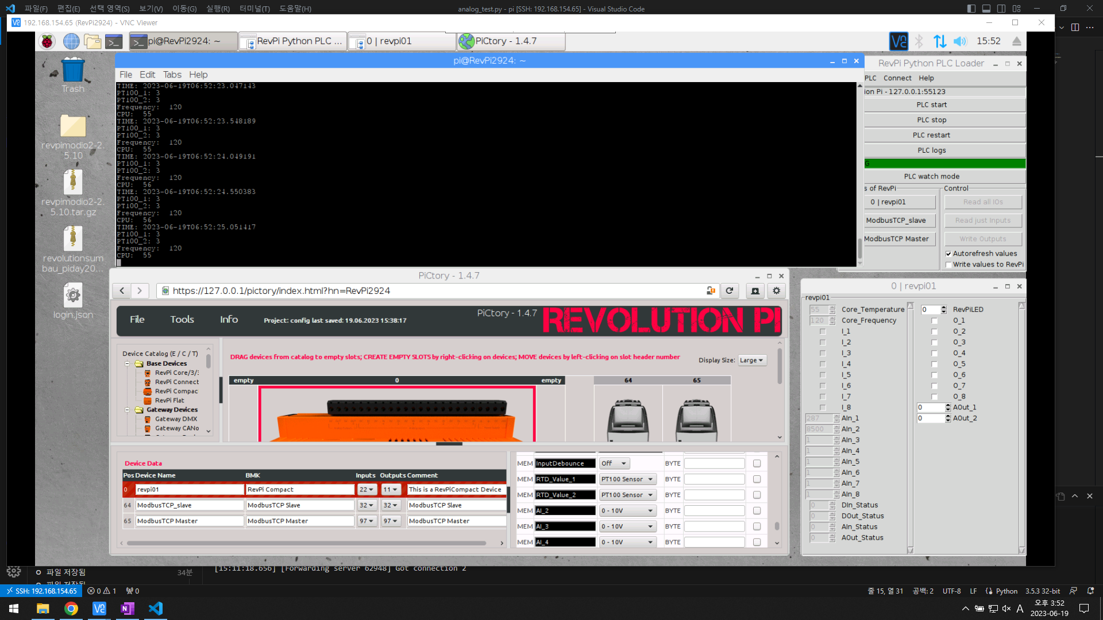This screenshot has width=1103, height=620.
Task: Toggle Autorefresh values checkbox
Action: [948, 254]
